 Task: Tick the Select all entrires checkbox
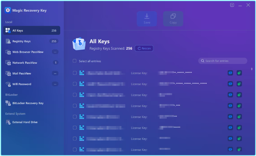tap(74, 61)
